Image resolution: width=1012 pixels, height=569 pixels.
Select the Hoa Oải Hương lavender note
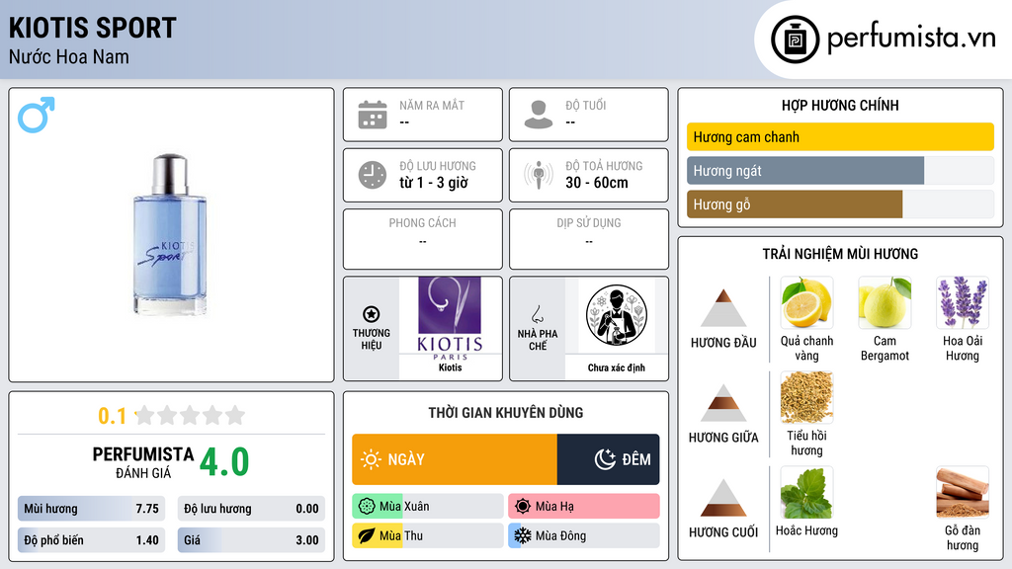click(x=963, y=302)
